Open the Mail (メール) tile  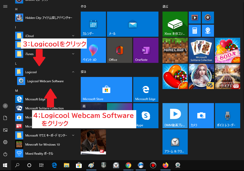tap(132, 24)
